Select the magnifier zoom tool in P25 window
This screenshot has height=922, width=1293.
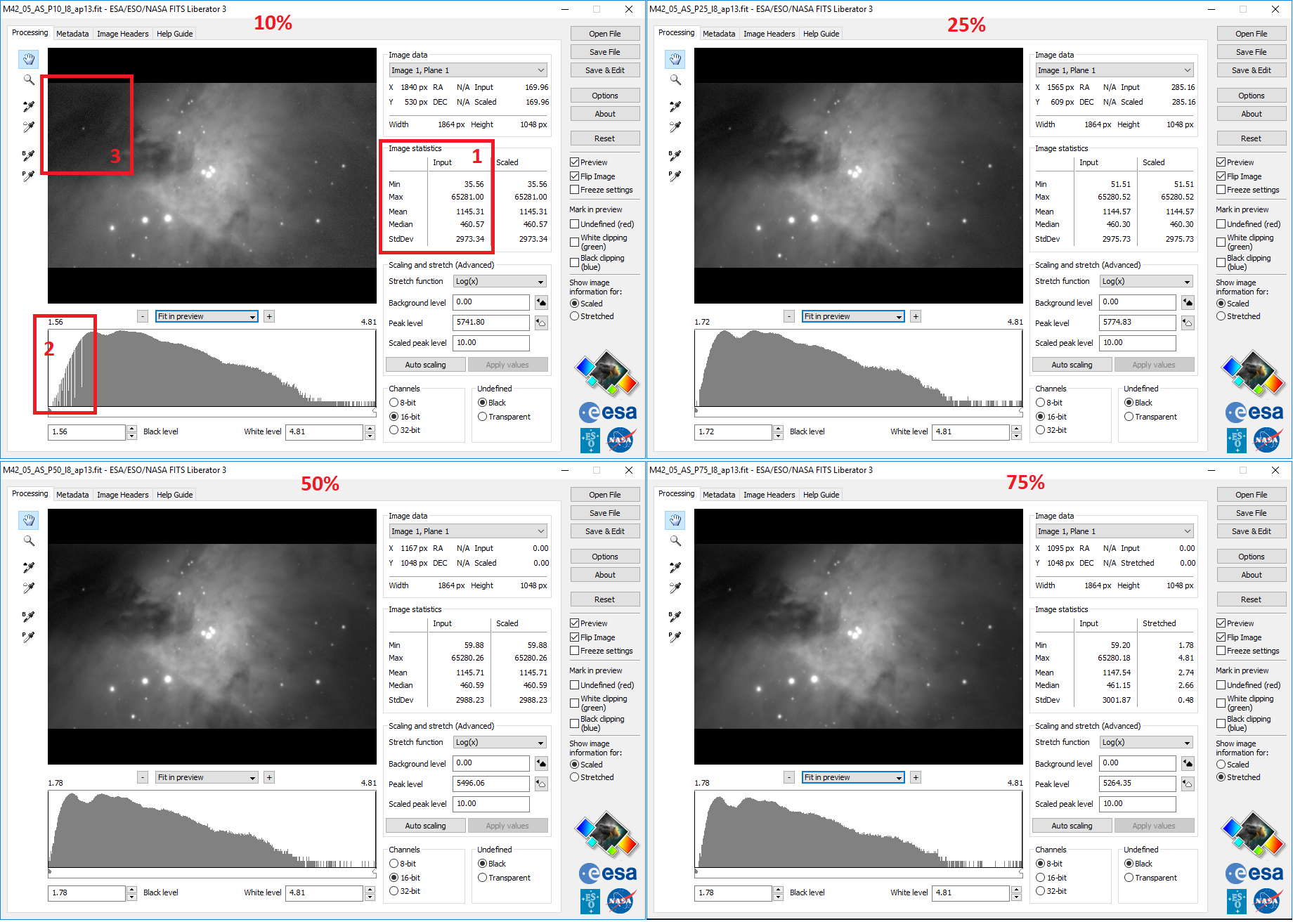[x=675, y=80]
